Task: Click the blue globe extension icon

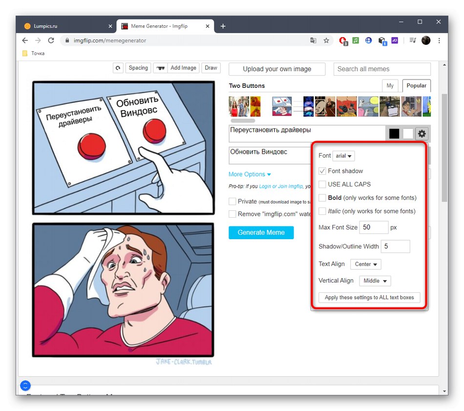Action: point(368,40)
